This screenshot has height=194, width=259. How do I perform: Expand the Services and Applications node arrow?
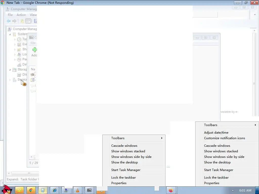click(x=10, y=80)
